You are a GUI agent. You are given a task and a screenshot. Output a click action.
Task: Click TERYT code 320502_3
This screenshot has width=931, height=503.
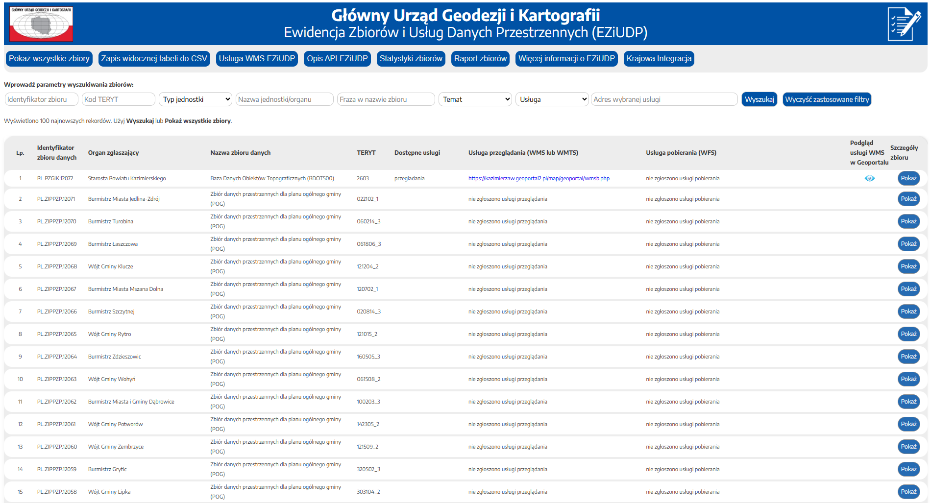click(x=368, y=469)
